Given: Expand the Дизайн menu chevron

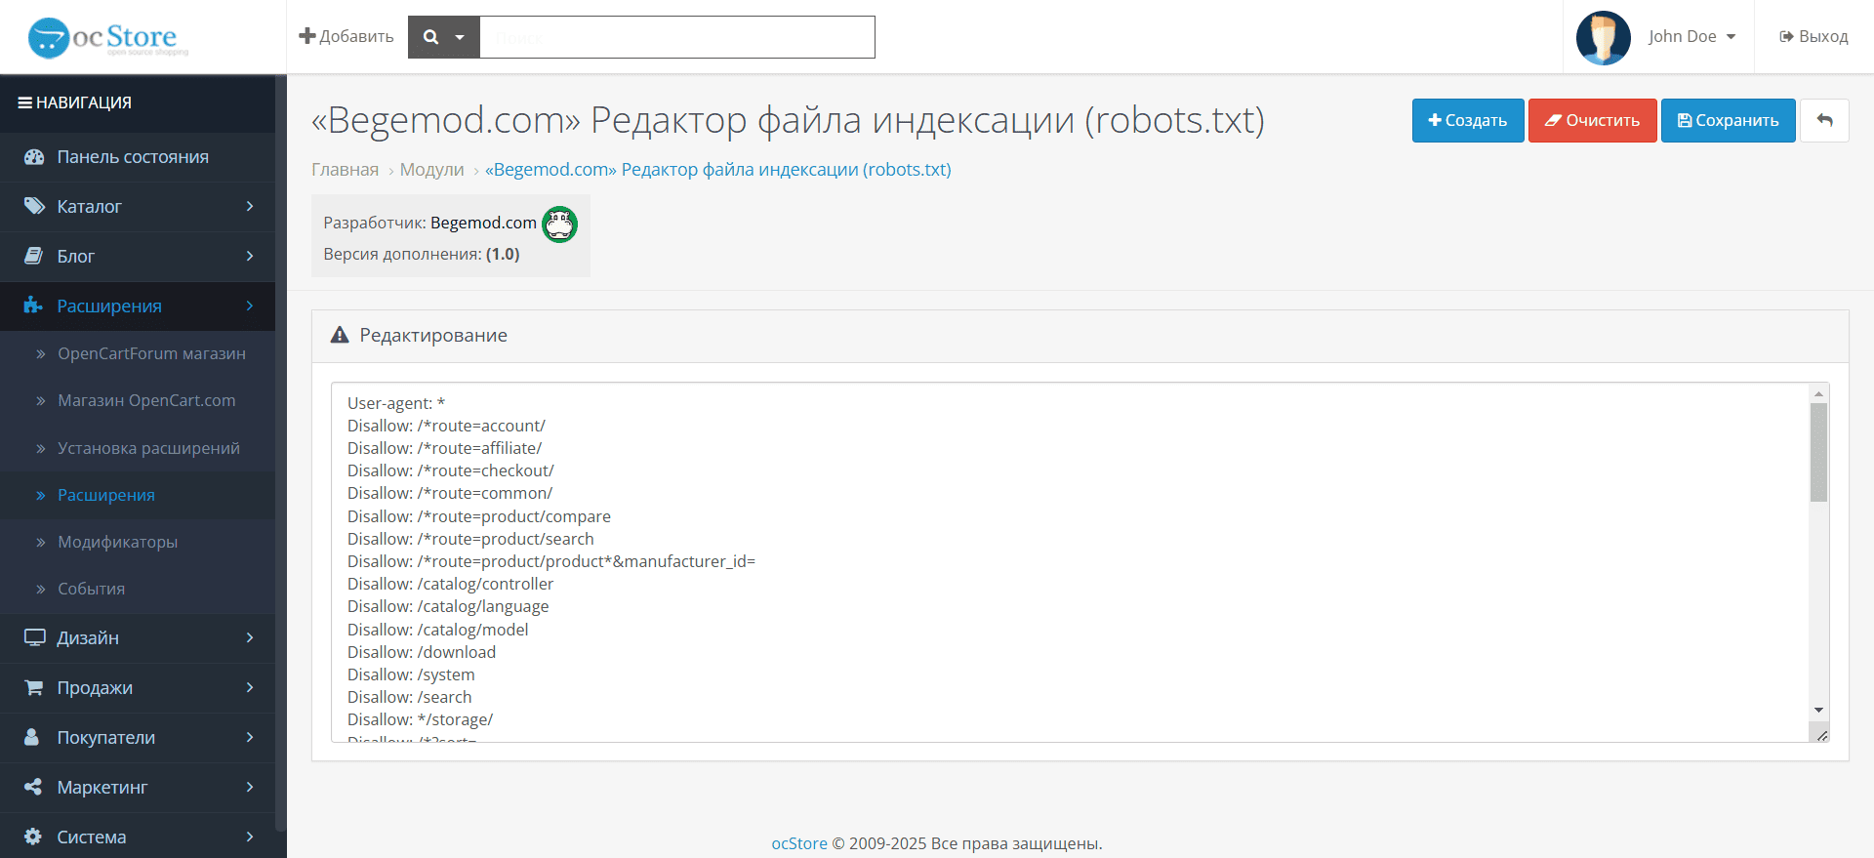Looking at the screenshot, I should (x=250, y=637).
